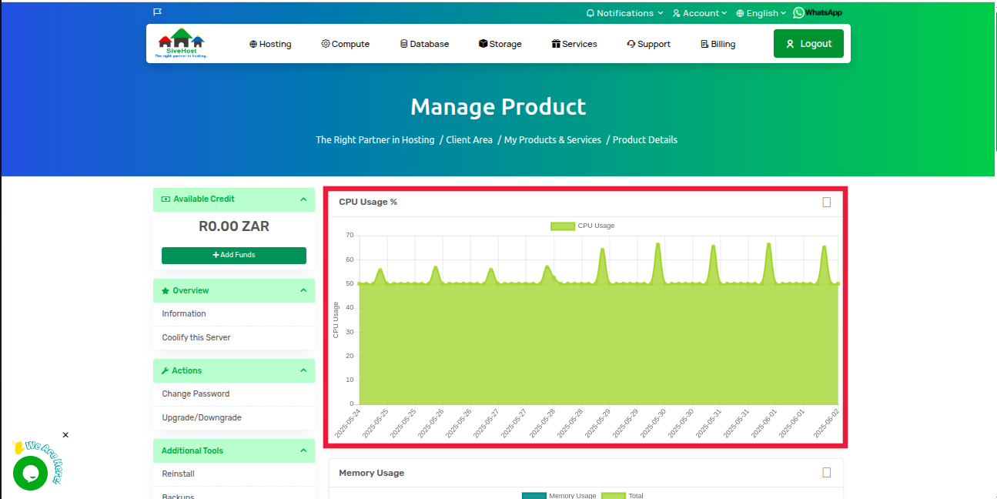
Task: Go to The Right Partner in Hosting breadcrumb
Action: pyautogui.click(x=375, y=140)
